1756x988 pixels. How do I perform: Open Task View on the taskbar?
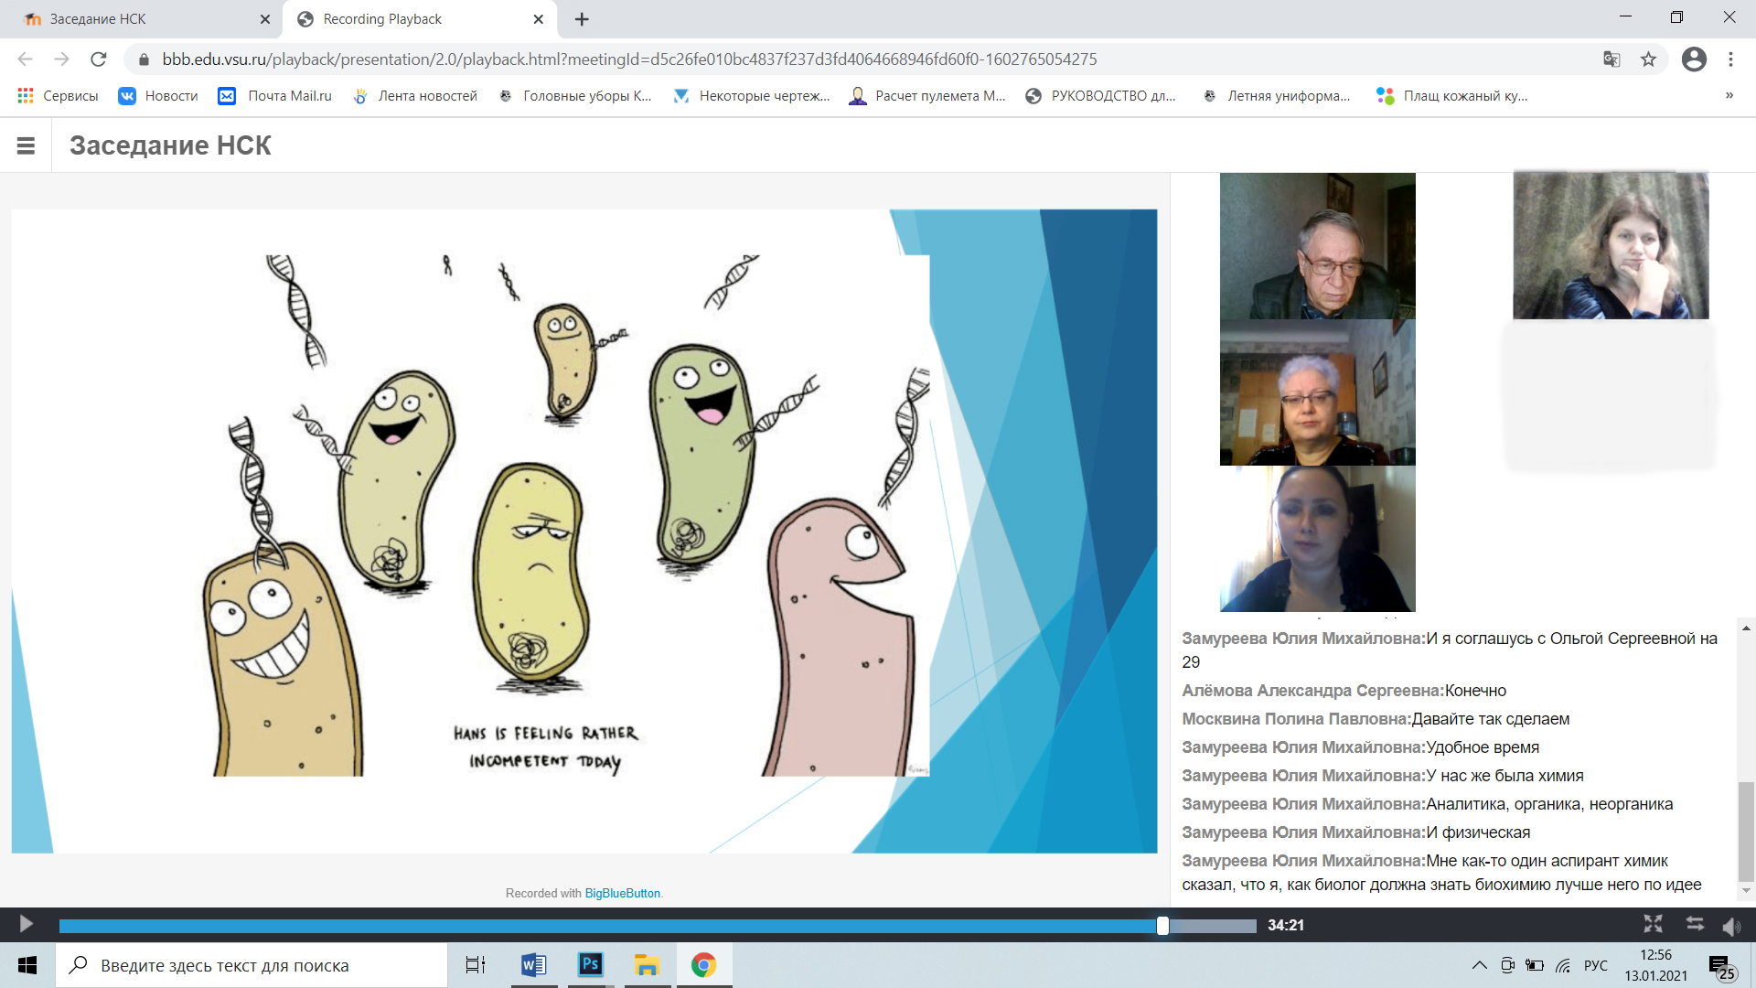pyautogui.click(x=476, y=965)
